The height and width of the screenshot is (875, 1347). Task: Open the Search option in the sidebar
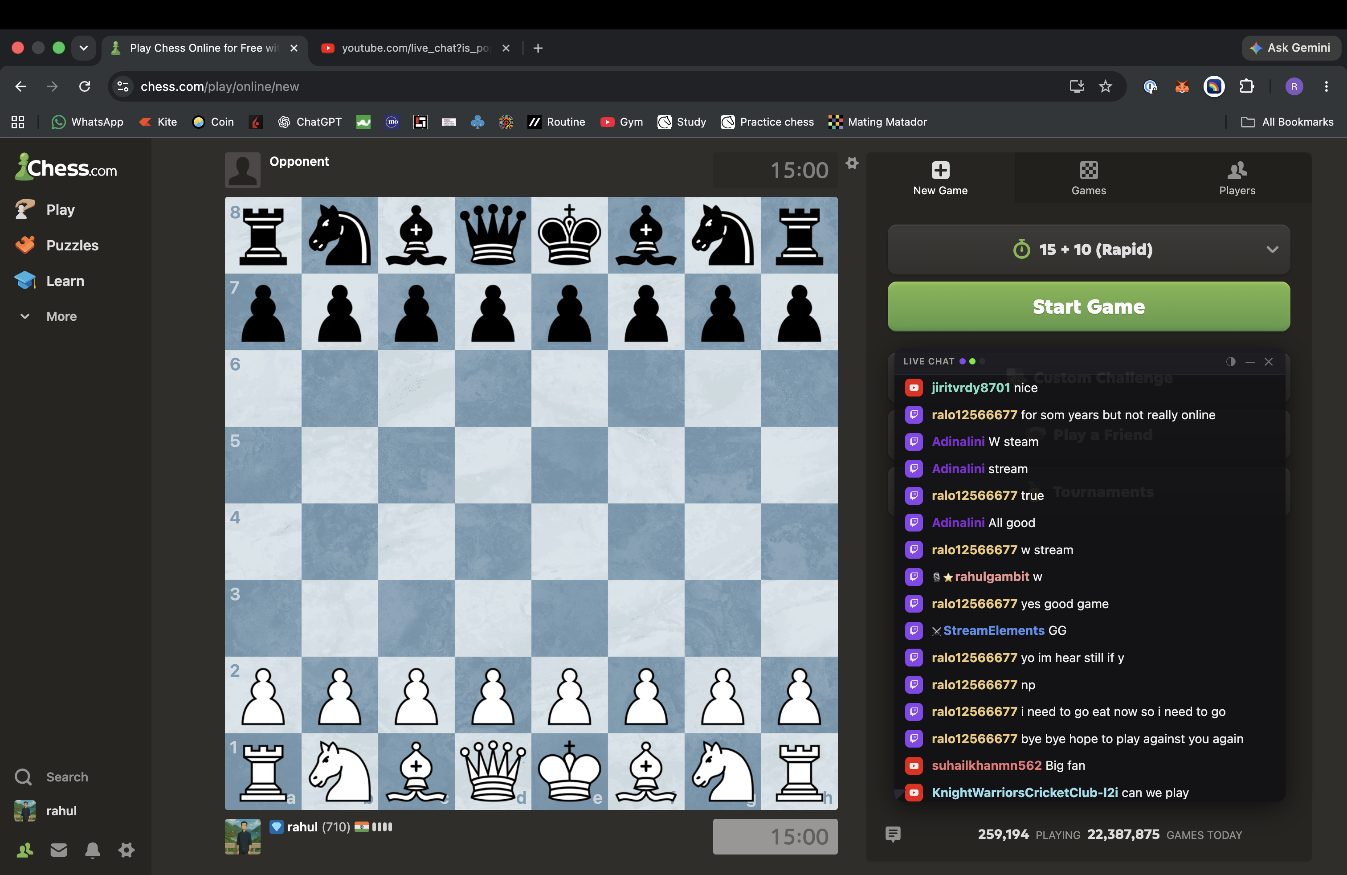click(x=51, y=777)
